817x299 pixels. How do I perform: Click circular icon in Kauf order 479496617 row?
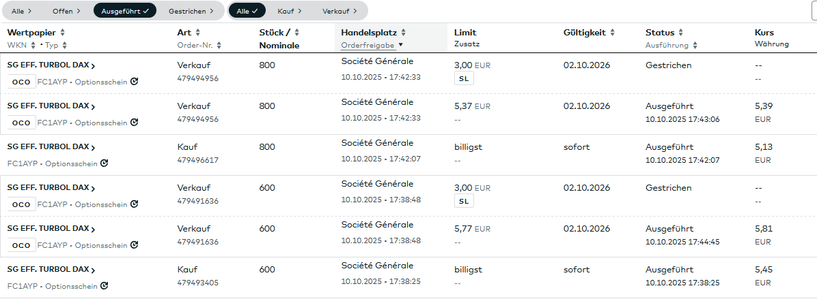[x=104, y=163]
